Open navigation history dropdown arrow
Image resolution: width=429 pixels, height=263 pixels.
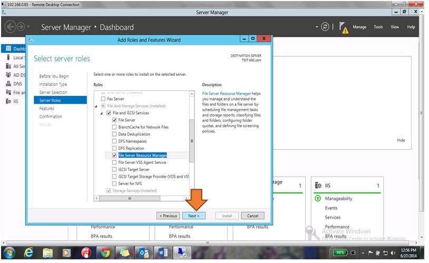coord(28,27)
